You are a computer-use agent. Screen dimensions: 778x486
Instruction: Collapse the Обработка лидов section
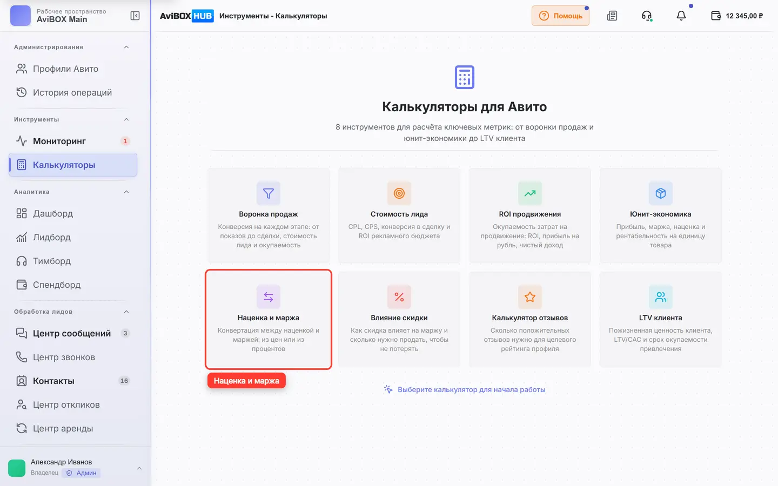pyautogui.click(x=126, y=312)
